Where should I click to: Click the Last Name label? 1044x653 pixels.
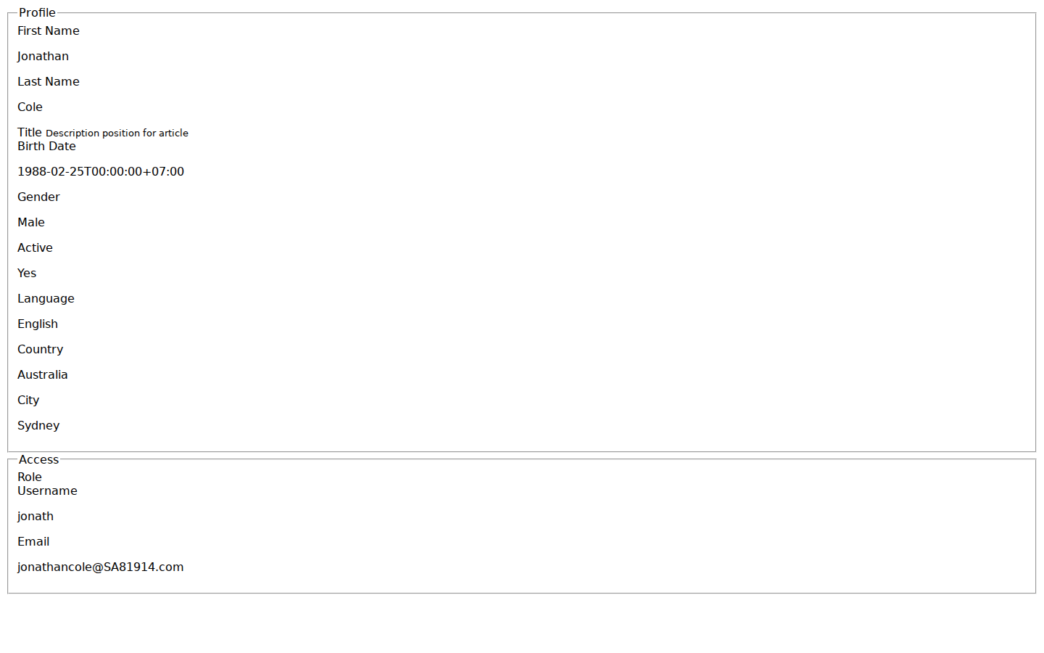tap(49, 81)
